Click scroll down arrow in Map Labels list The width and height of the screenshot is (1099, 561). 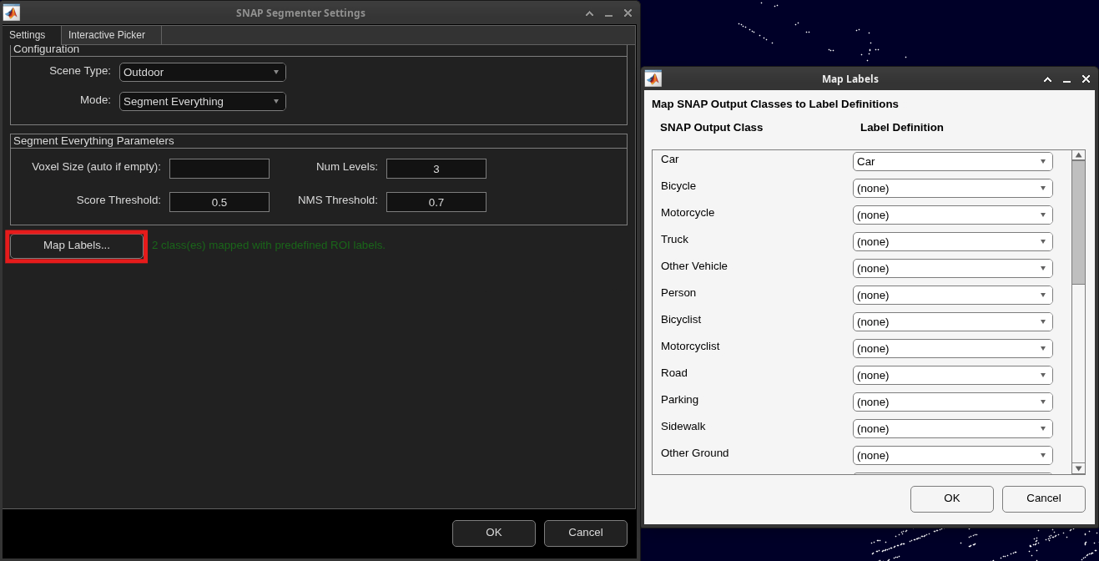tap(1078, 468)
